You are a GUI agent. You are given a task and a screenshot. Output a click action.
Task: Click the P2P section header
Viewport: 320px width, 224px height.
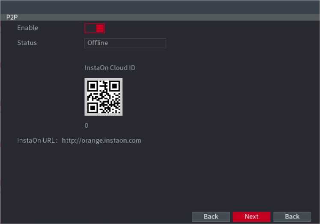click(160, 17)
